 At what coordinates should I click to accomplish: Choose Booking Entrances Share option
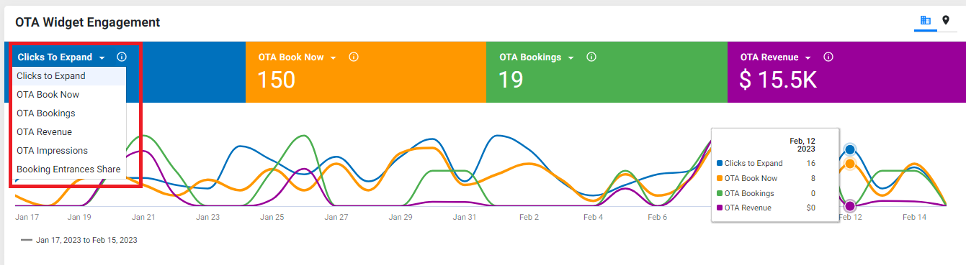[69, 169]
